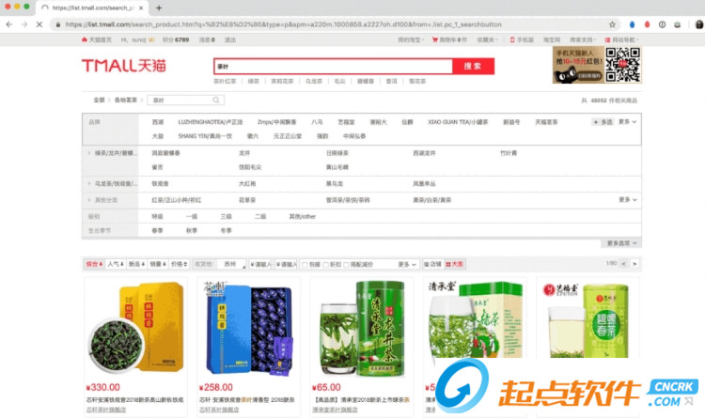The image size is (705, 418).
Task: Open the 手机版 mobile version icon
Action: click(512, 39)
